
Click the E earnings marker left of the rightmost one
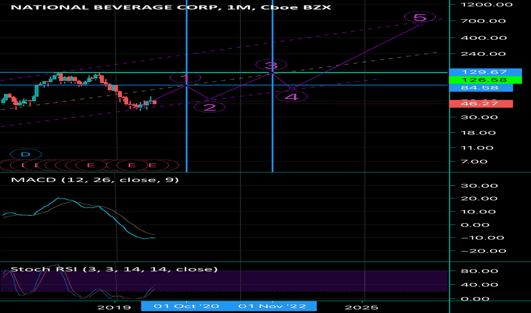[132, 165]
